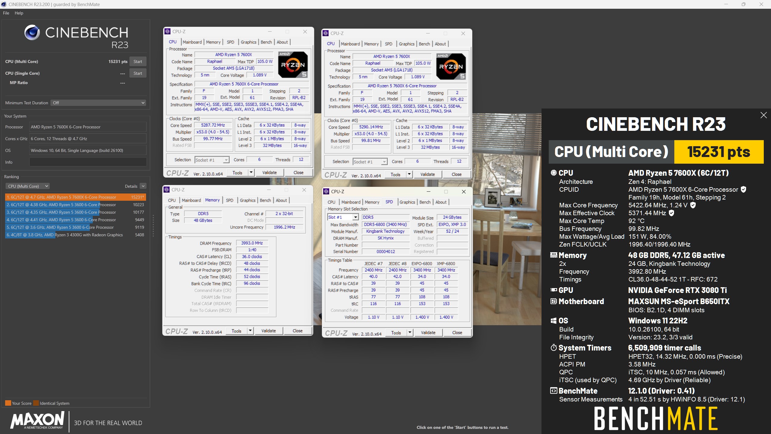Click Ryzen 5 logo in top-right CPU-Z window
Image resolution: width=771 pixels, height=434 pixels.
coord(451,66)
